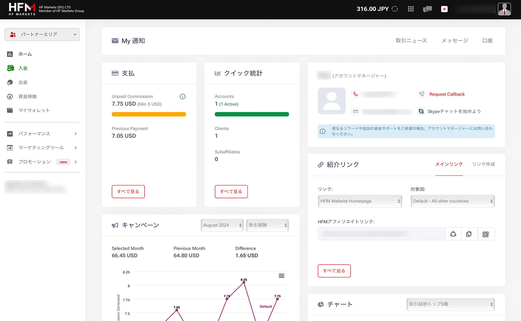The image size is (521, 321).
Task: Switch to the リンク作成 tab
Action: click(x=483, y=164)
